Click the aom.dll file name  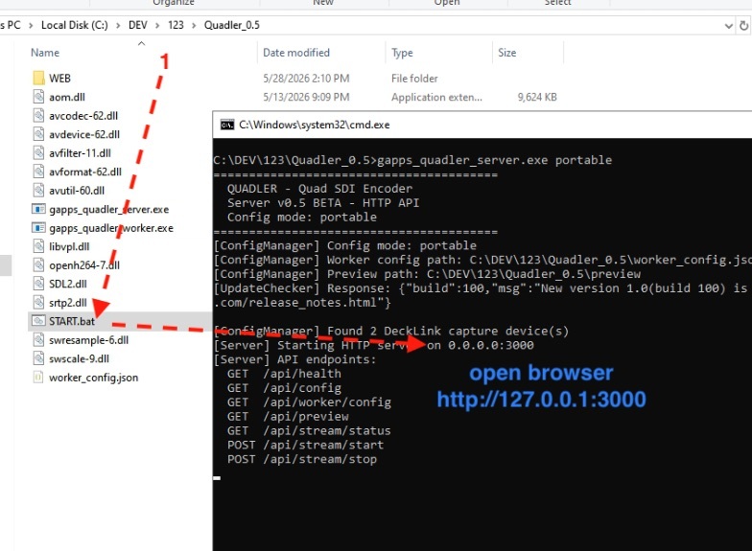pyautogui.click(x=67, y=97)
